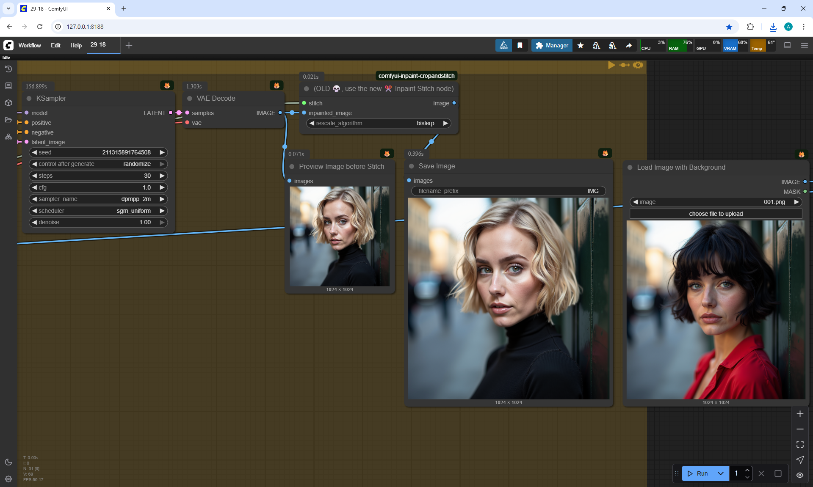Viewport: 813px width, 487px height.
Task: Toggle Save Image node collapse dot
Action: click(411, 166)
